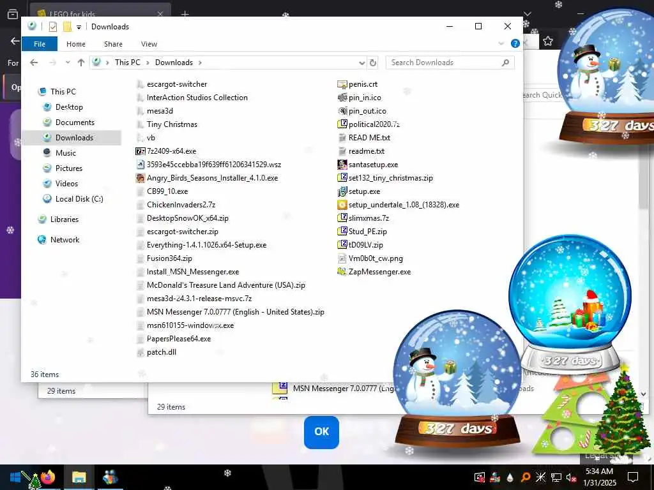This screenshot has width=654, height=490.
Task: Select Pictures in navigation pane
Action: pos(69,168)
